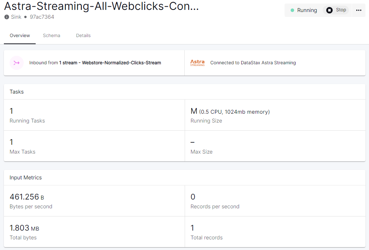Open the Webstore-Normalized-Clicks-Stream link
Image resolution: width=369 pixels, height=250 pixels.
click(121, 63)
